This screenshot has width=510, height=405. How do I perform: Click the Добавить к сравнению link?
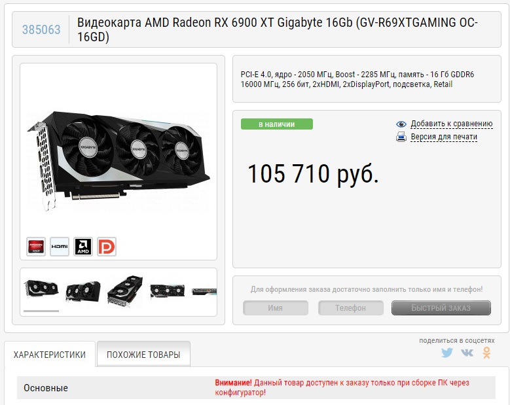click(452, 124)
